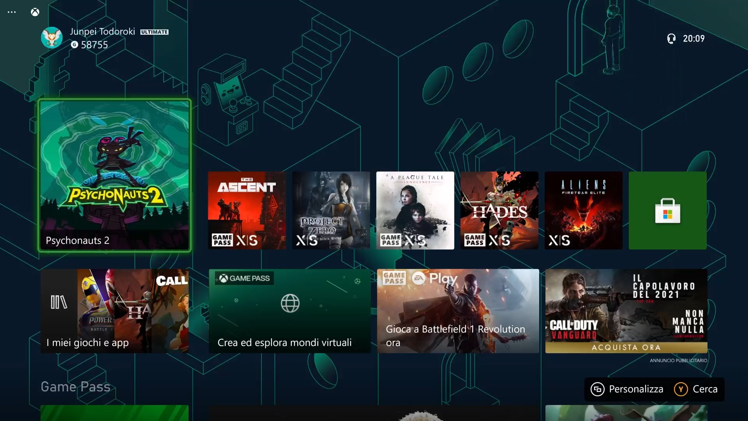Open the Xbox guide logo icon

click(35, 12)
